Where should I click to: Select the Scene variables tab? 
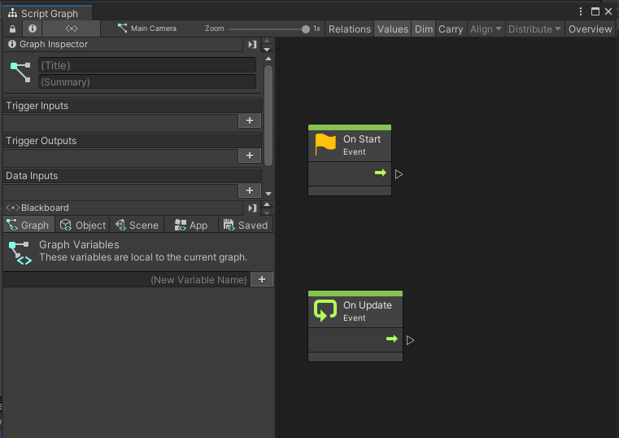137,226
